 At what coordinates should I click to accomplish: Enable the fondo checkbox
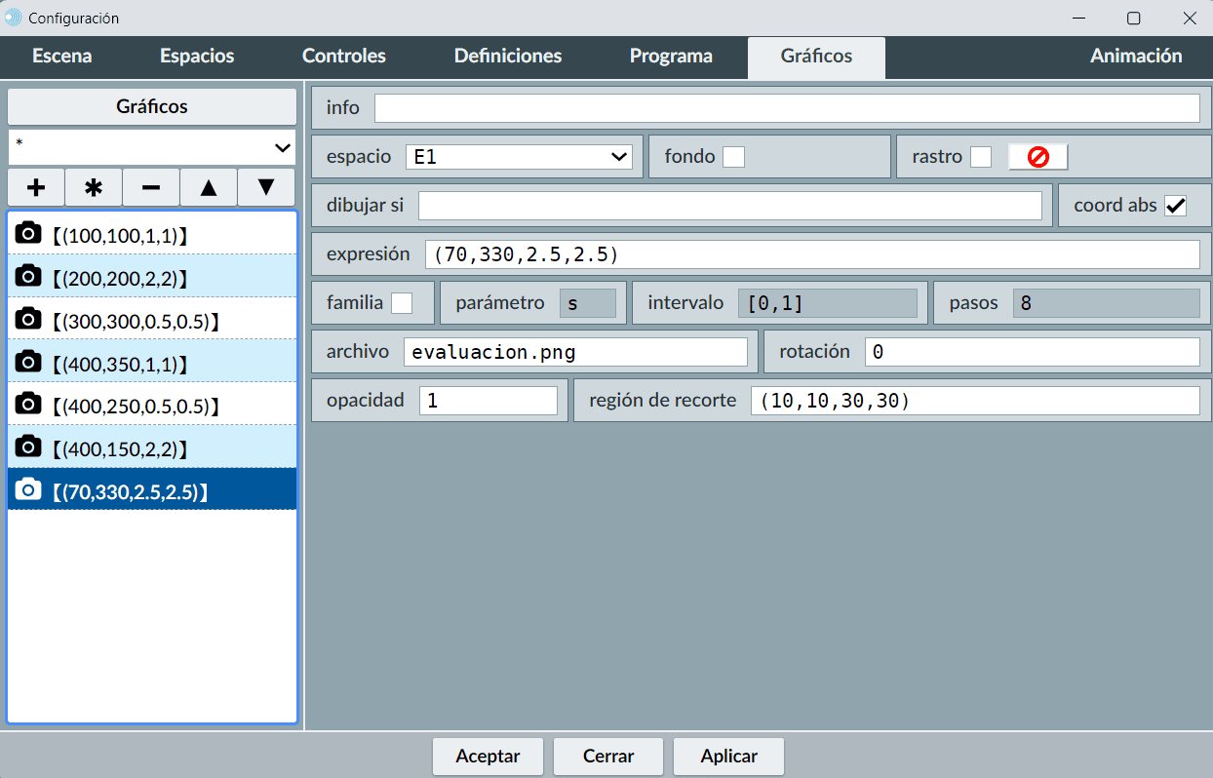coord(733,157)
